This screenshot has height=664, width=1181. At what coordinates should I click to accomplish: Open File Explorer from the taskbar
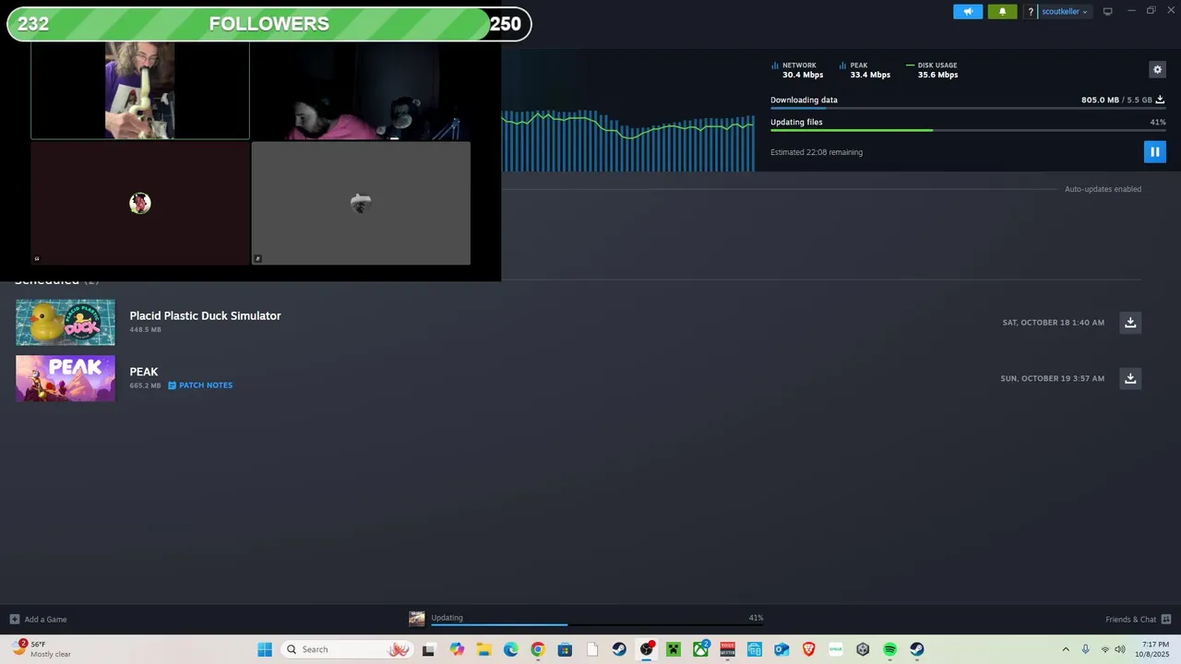point(484,649)
